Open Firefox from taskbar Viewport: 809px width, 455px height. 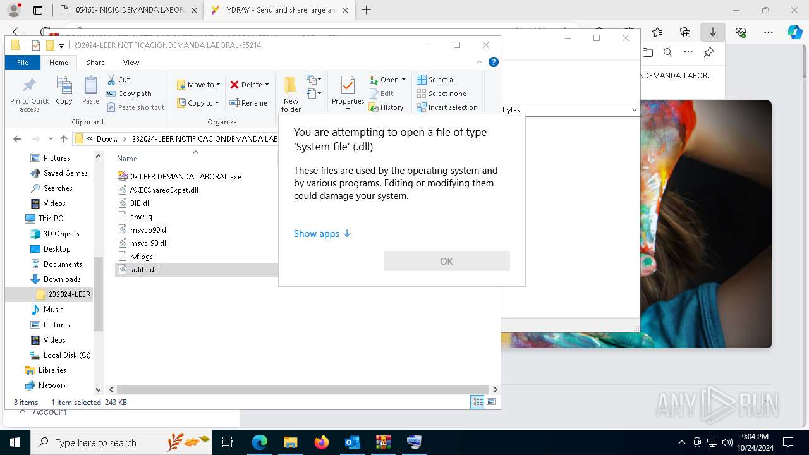click(x=322, y=442)
